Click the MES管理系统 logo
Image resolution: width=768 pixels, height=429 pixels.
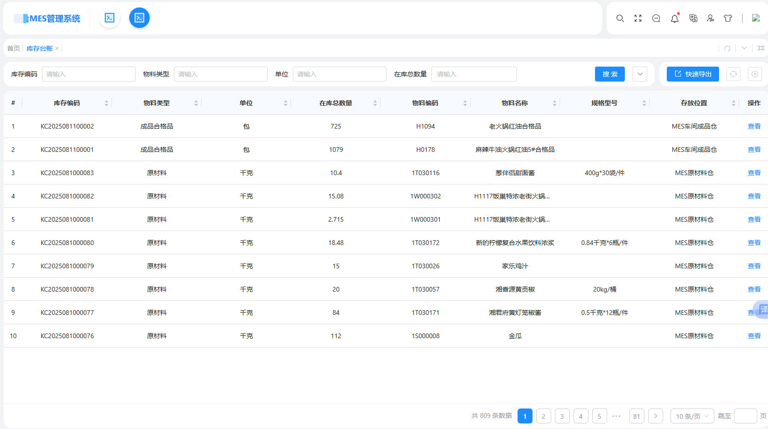[x=48, y=18]
